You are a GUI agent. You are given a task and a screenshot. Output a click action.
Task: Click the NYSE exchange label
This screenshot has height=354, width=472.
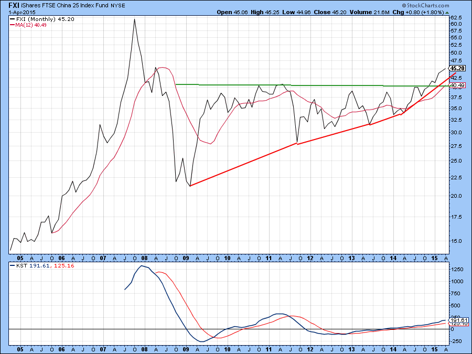point(117,6)
